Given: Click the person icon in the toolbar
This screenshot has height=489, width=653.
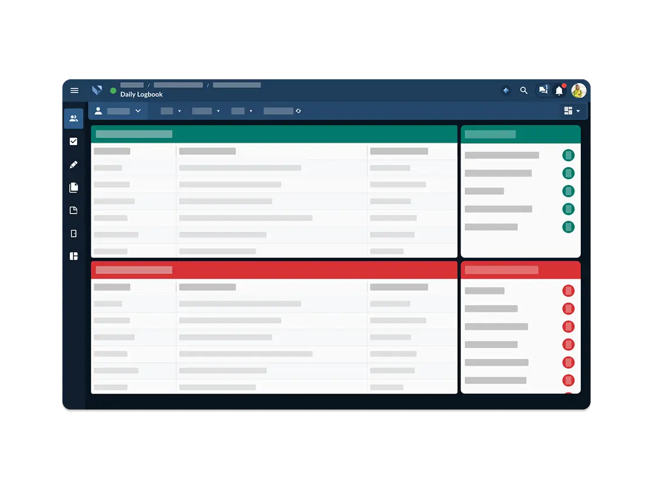Looking at the screenshot, I should click(x=99, y=111).
